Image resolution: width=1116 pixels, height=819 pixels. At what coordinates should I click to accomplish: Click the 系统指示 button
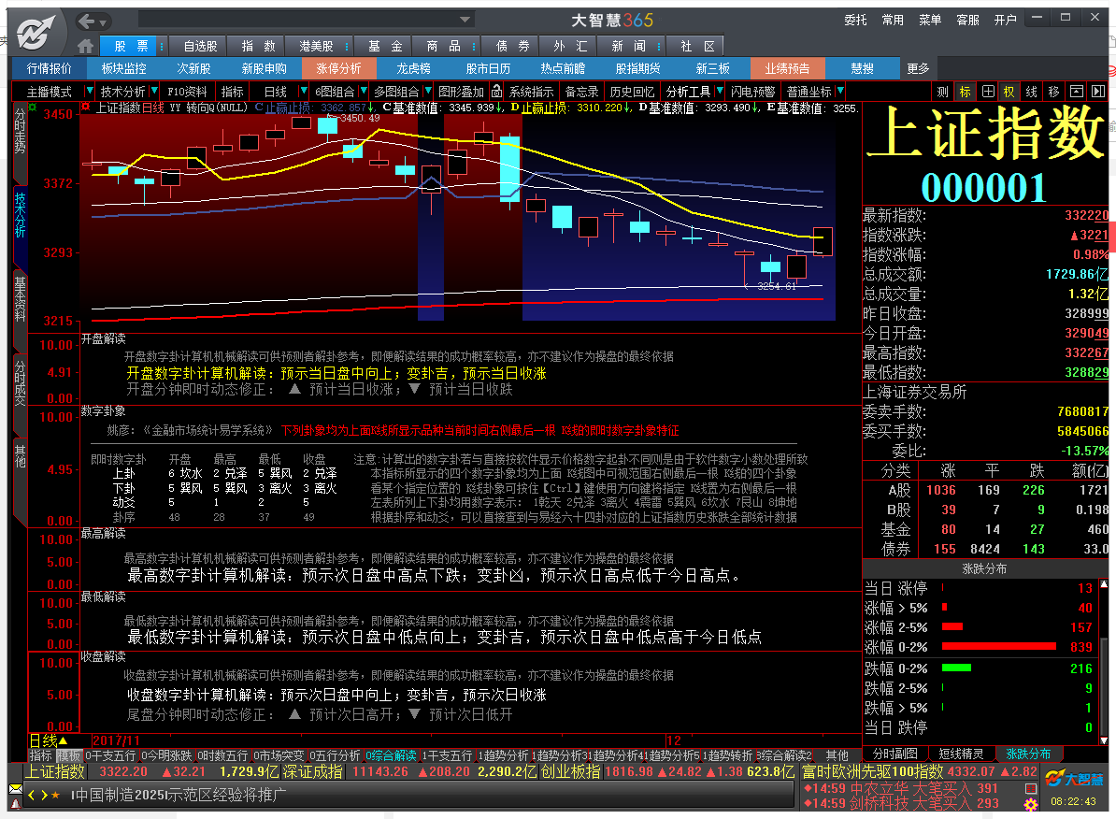531,92
